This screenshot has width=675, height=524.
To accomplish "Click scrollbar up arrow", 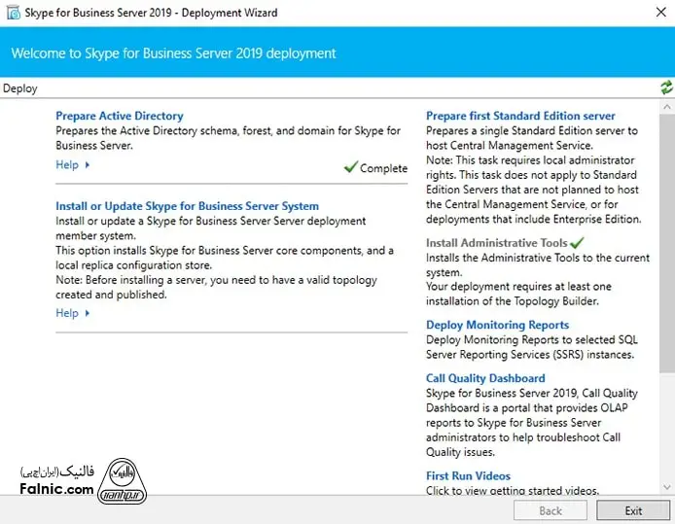I will pos(667,107).
